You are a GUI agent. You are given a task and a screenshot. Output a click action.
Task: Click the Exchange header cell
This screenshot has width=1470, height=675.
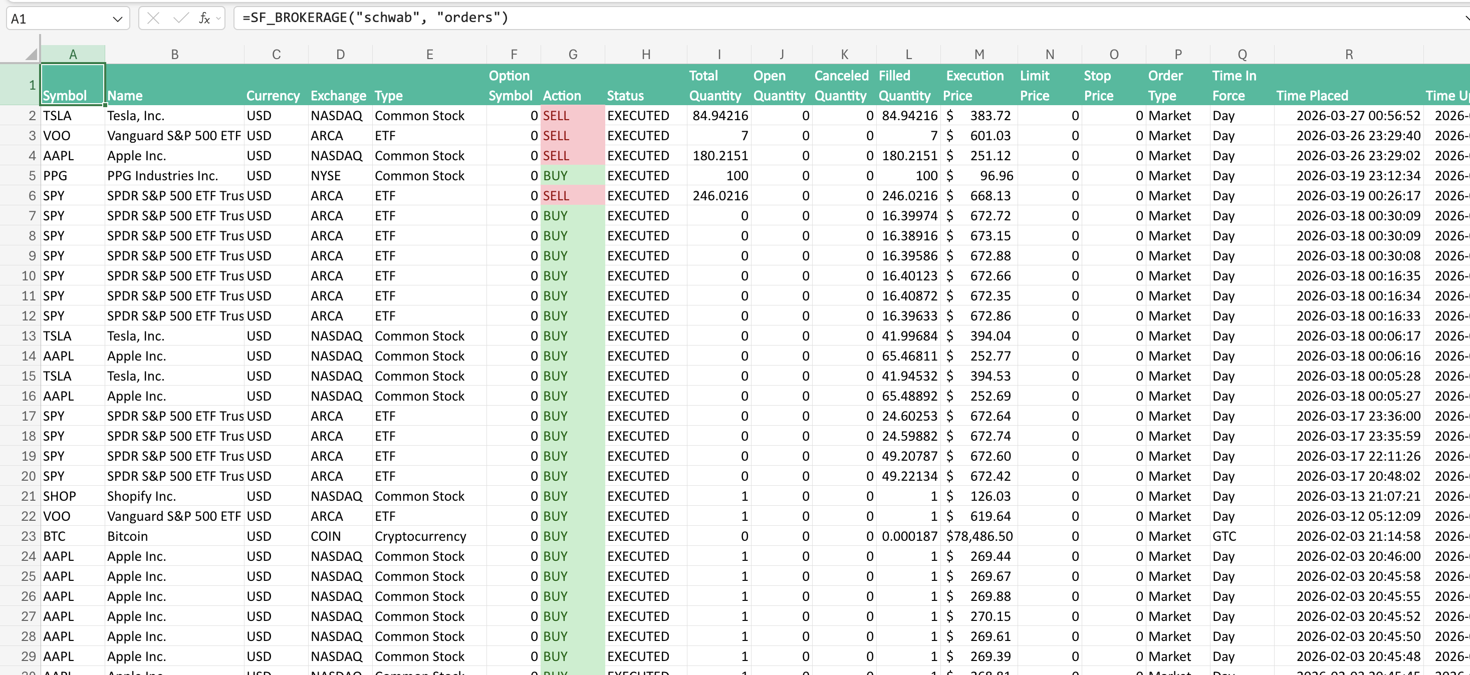(340, 84)
